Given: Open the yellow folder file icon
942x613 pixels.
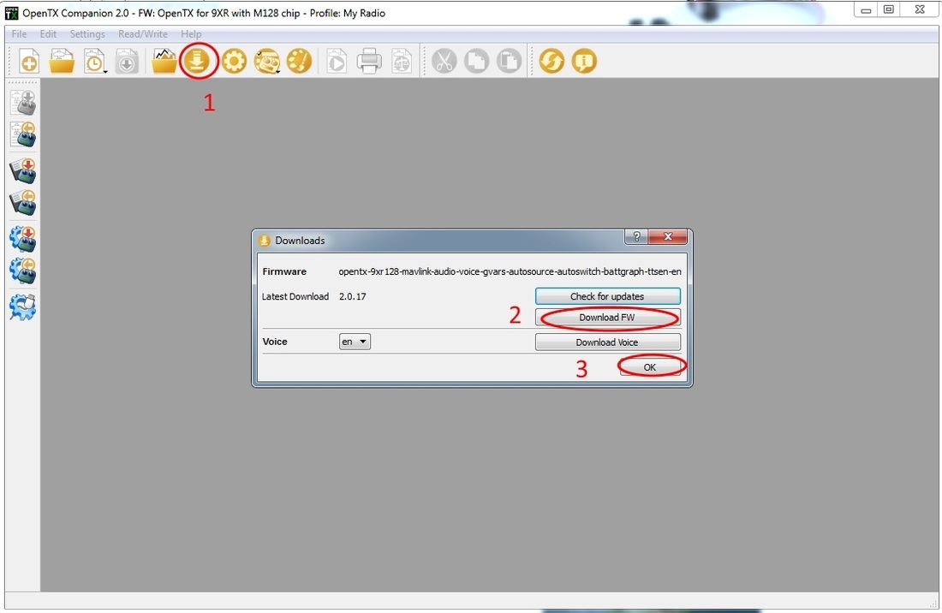Looking at the screenshot, I should point(62,62).
